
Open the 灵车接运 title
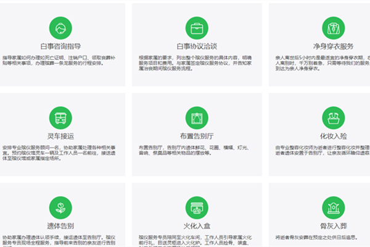[60, 136]
